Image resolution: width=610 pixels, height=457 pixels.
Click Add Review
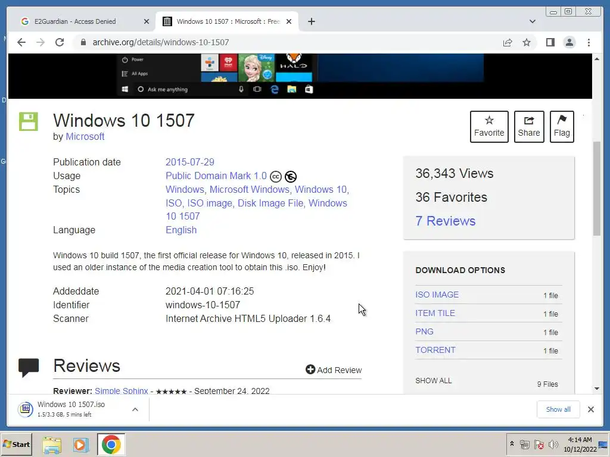[x=334, y=370]
